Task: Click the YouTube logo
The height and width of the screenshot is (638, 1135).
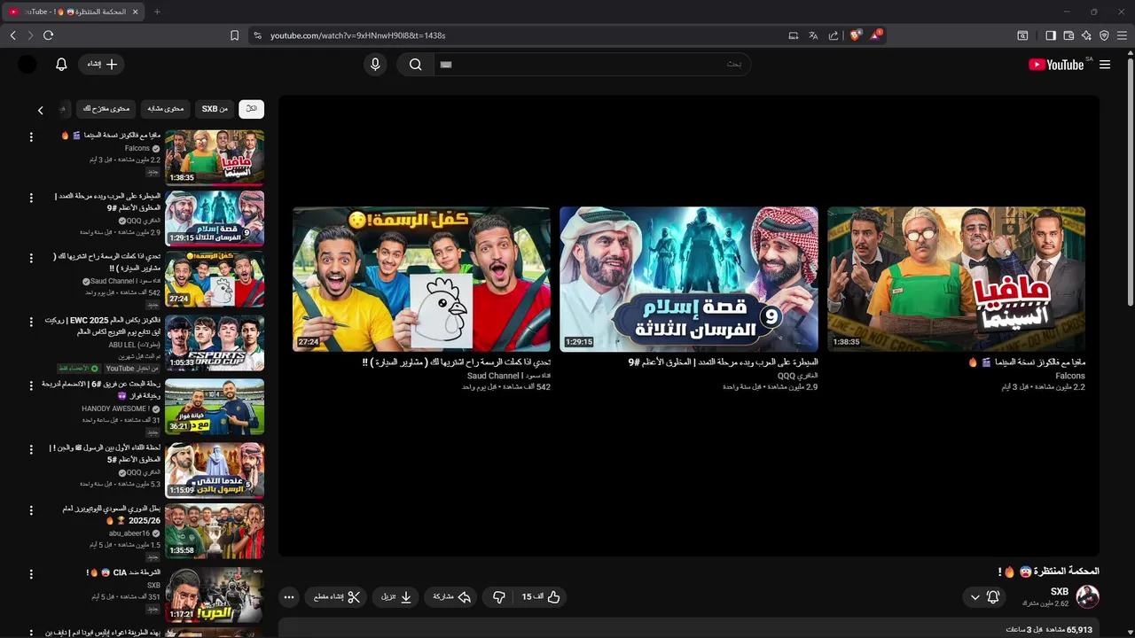Action: point(1056,65)
